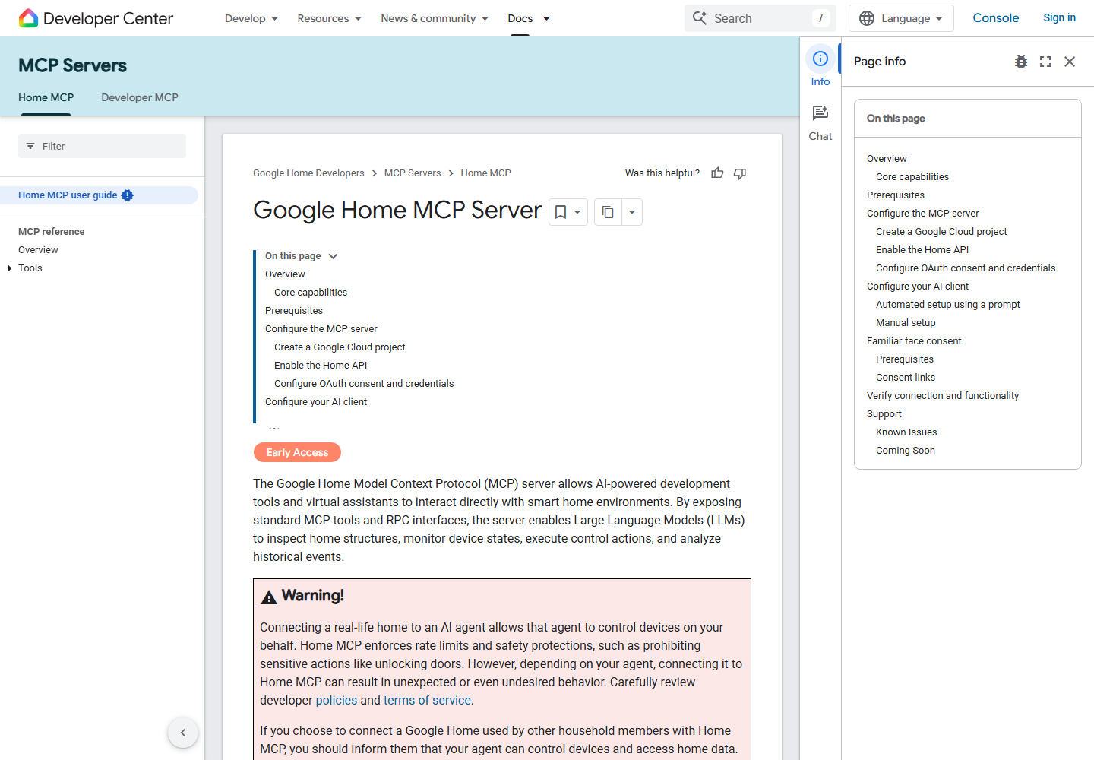The width and height of the screenshot is (1094, 760).
Task: Click the bug report icon in Page info
Action: click(x=1021, y=62)
